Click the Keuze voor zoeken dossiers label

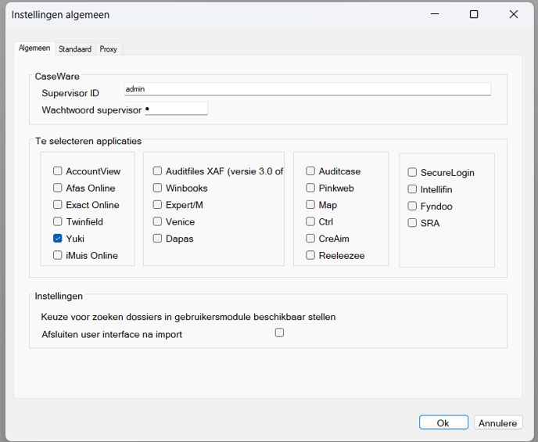(x=188, y=317)
